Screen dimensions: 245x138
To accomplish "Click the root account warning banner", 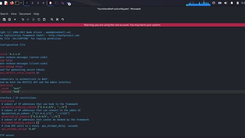I will (122, 25).
